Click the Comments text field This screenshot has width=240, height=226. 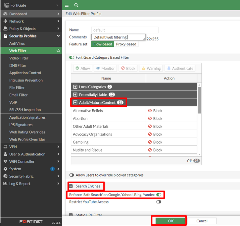coord(119,37)
